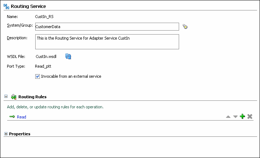
Task: Expand the Properties section
Action: [6, 134]
